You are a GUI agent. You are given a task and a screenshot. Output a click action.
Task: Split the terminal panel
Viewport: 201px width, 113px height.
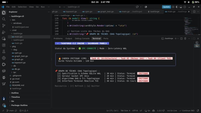(181, 38)
